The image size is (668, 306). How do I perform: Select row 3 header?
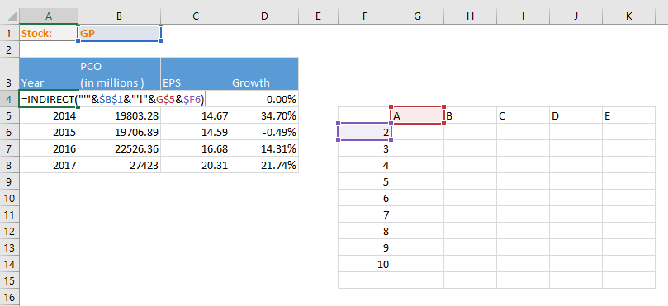[x=9, y=73]
